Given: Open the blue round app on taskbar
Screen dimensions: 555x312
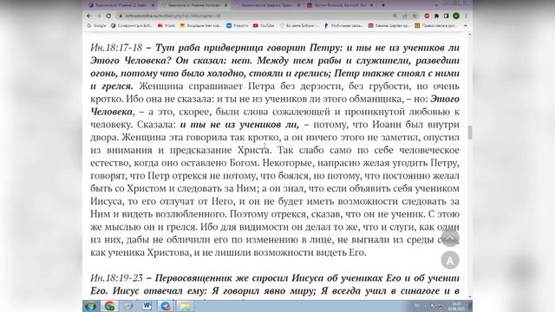Looking at the screenshot, I should (x=166, y=306).
